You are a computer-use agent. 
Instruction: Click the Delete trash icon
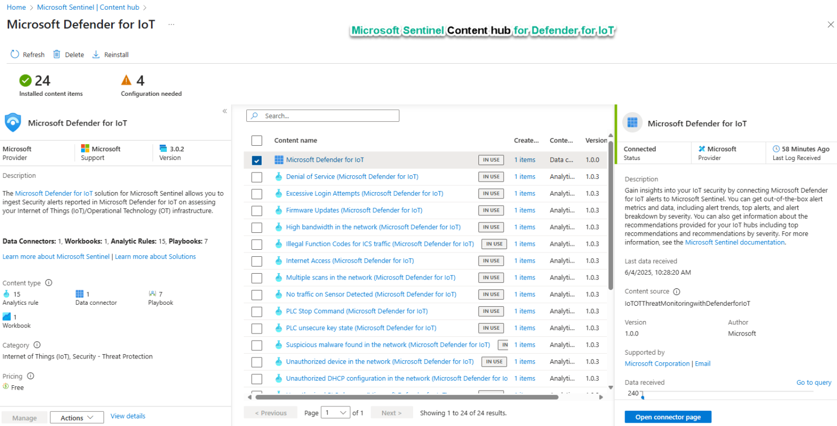[57, 54]
